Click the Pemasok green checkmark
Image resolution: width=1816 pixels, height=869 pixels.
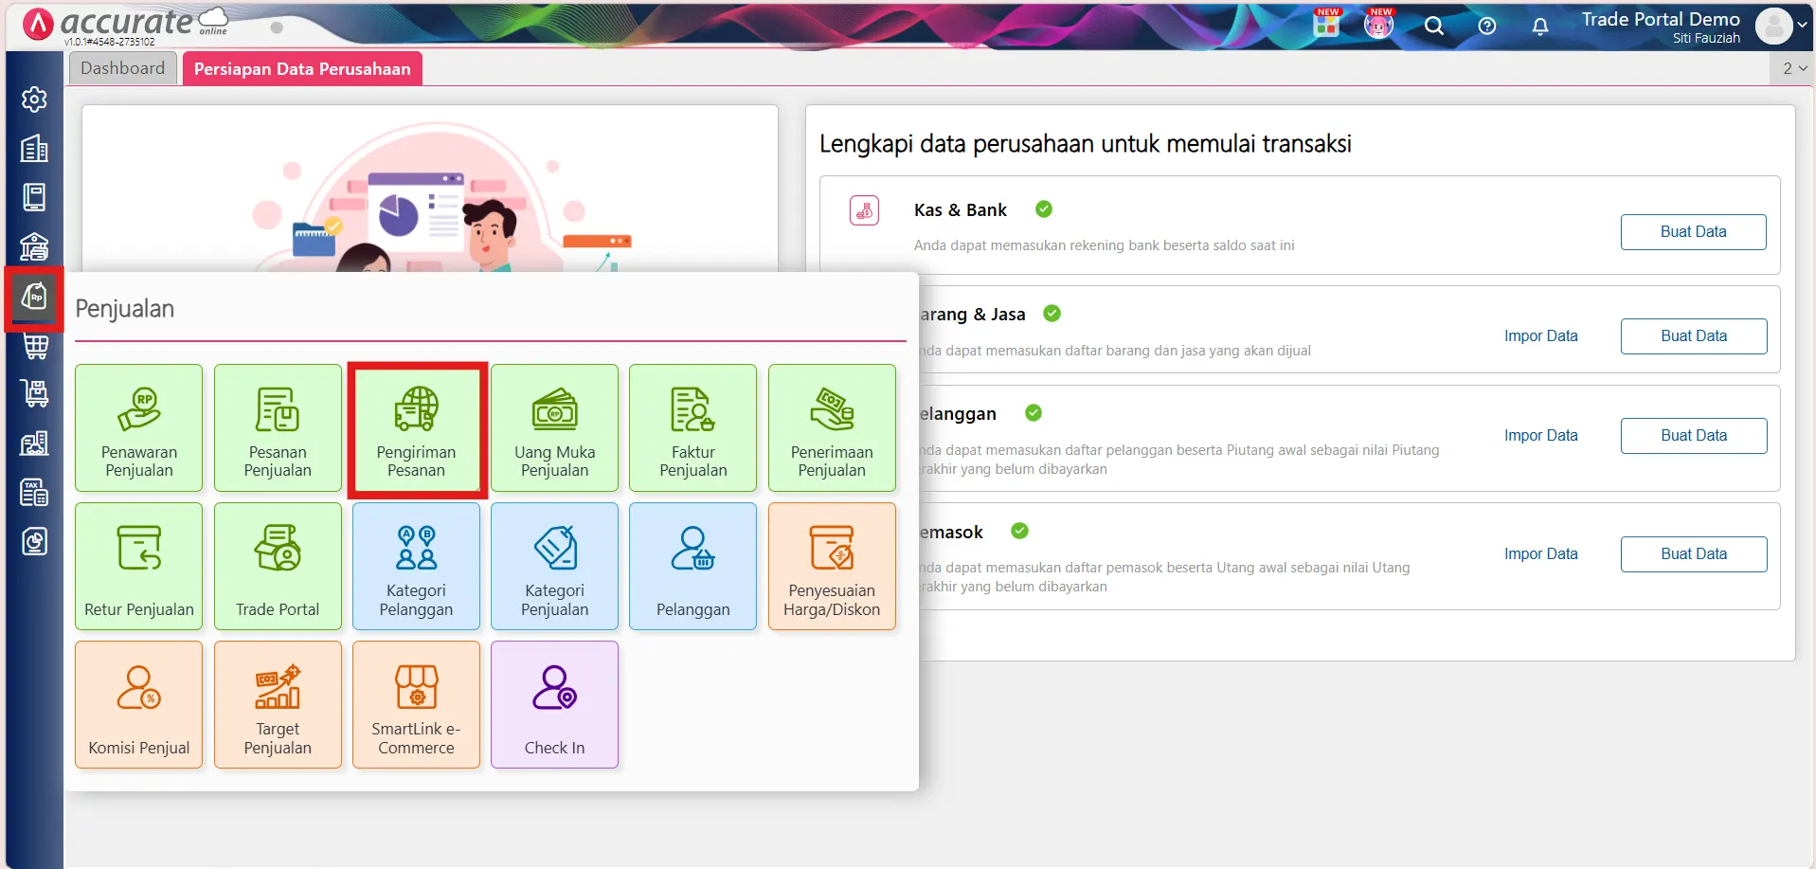(1019, 531)
